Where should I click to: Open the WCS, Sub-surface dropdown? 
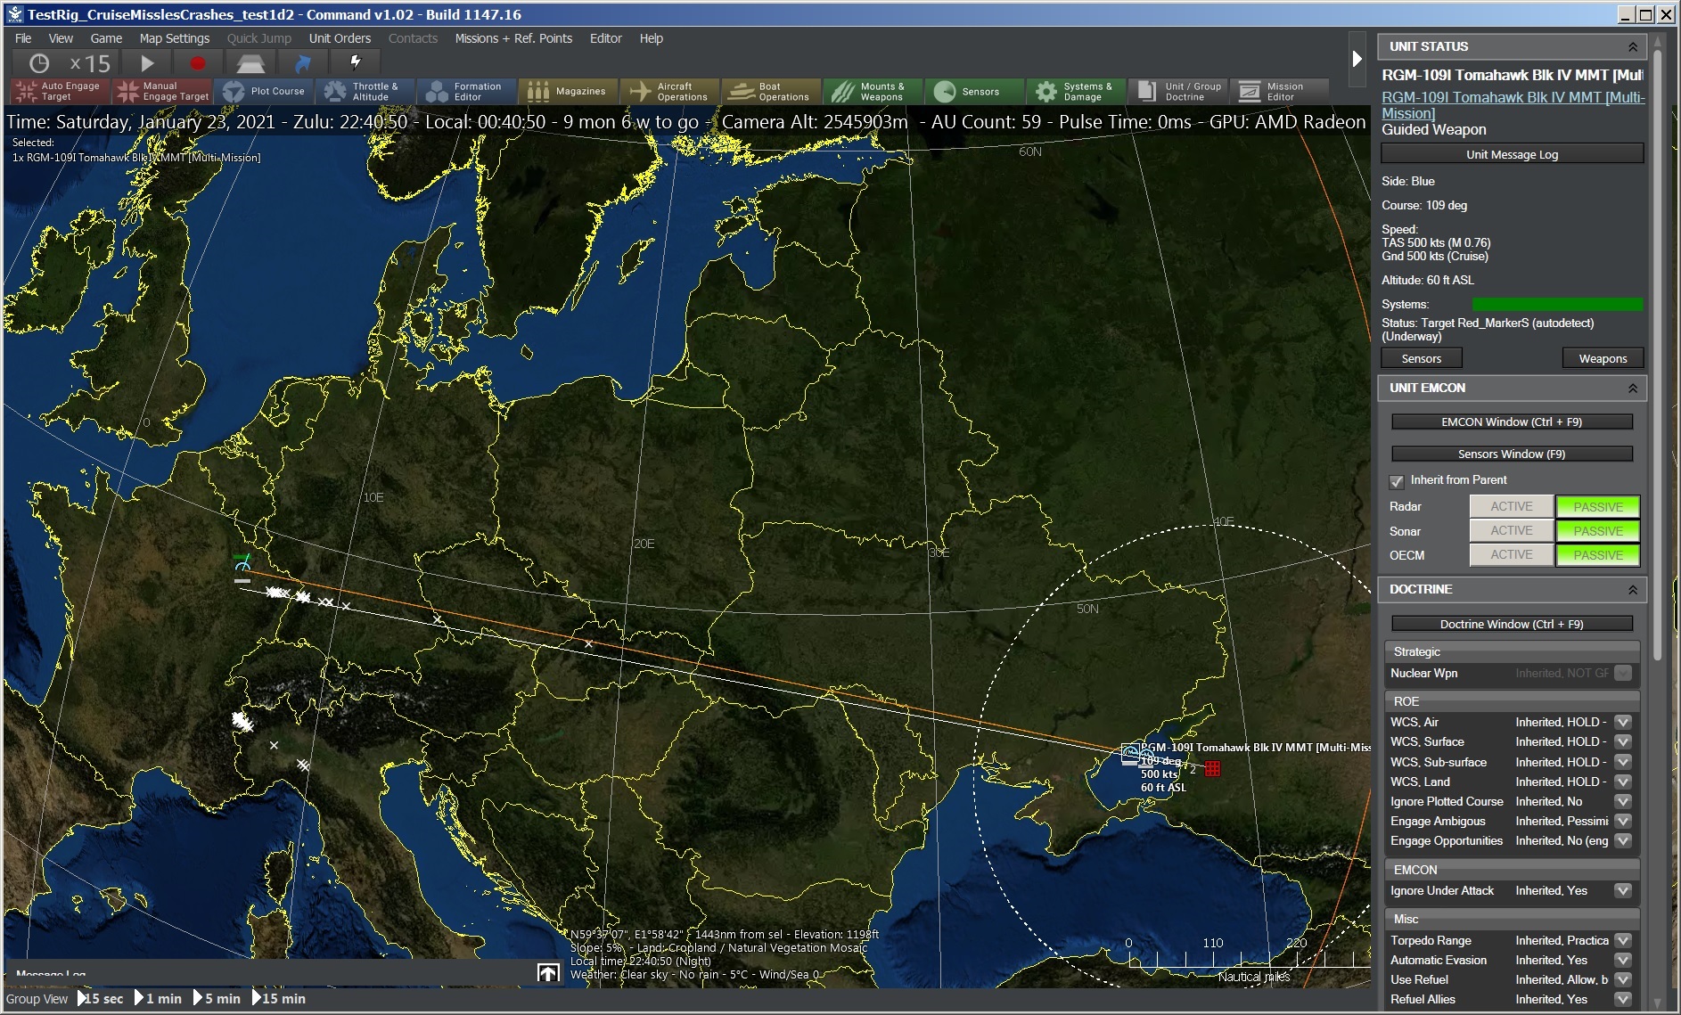1622,762
